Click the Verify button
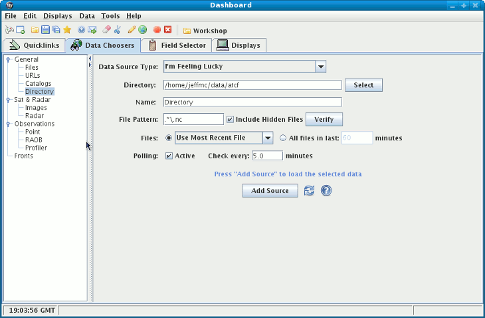This screenshot has width=485, height=318. (324, 120)
